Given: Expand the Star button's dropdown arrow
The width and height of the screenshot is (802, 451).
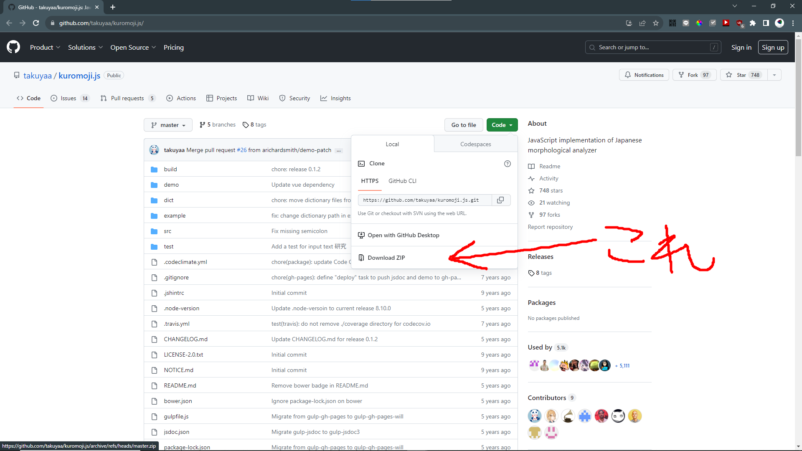Looking at the screenshot, I should 775,75.
